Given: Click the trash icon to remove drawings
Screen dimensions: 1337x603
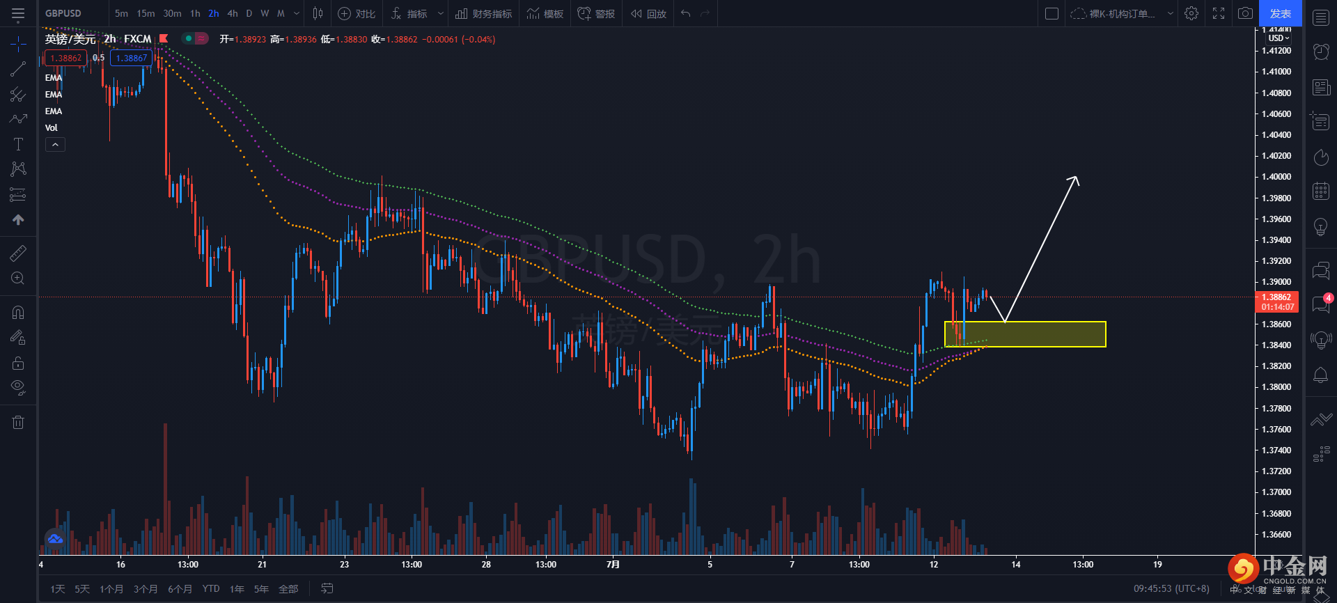Looking at the screenshot, I should point(18,422).
